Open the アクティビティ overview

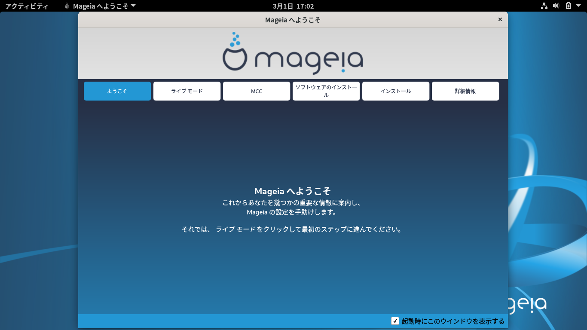[x=27, y=6]
